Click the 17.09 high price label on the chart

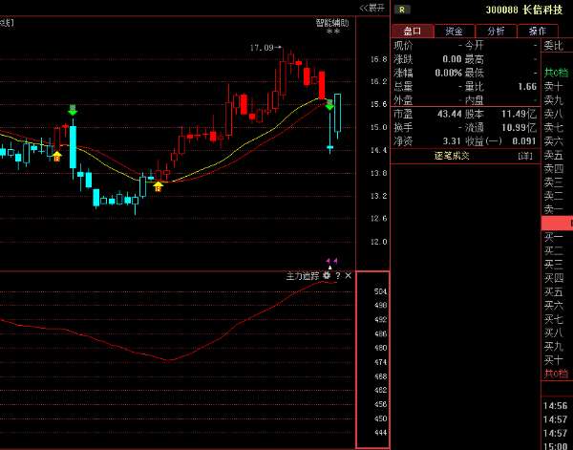pos(262,47)
